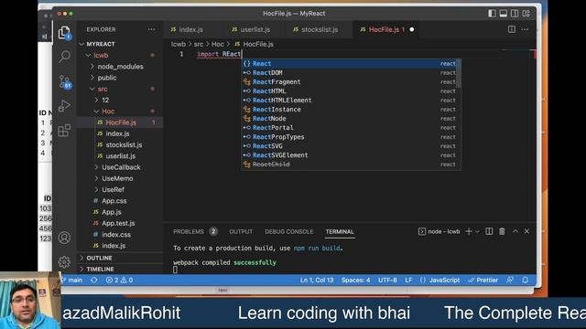Open Explorer more actions ellipsis
The height and width of the screenshot is (329, 586).
(151, 29)
